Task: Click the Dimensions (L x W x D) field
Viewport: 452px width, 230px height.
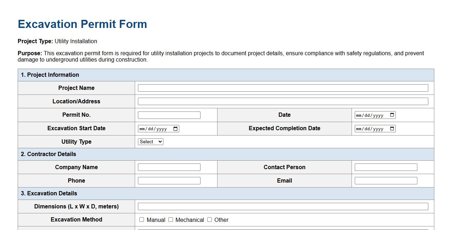Action: point(283,206)
